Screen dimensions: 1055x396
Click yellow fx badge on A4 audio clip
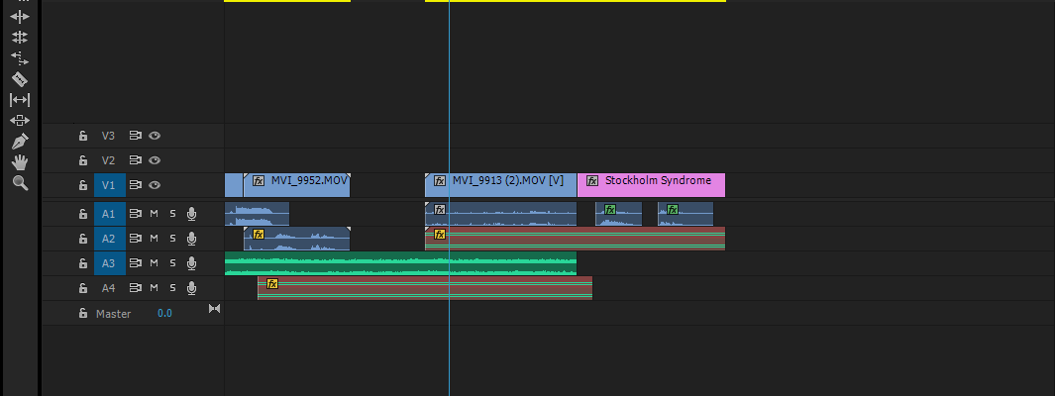[272, 284]
